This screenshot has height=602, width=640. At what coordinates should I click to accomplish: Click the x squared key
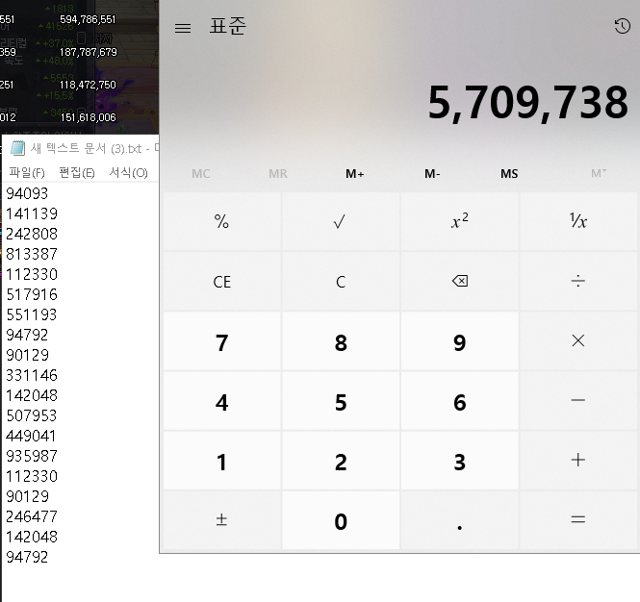click(x=460, y=221)
